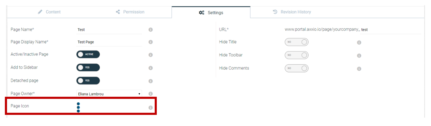Click the info icon for Detached page
The width and height of the screenshot is (431, 126).
tap(151, 81)
